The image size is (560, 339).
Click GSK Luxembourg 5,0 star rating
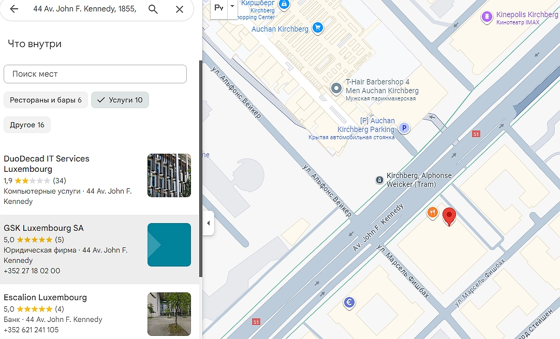coord(34,239)
